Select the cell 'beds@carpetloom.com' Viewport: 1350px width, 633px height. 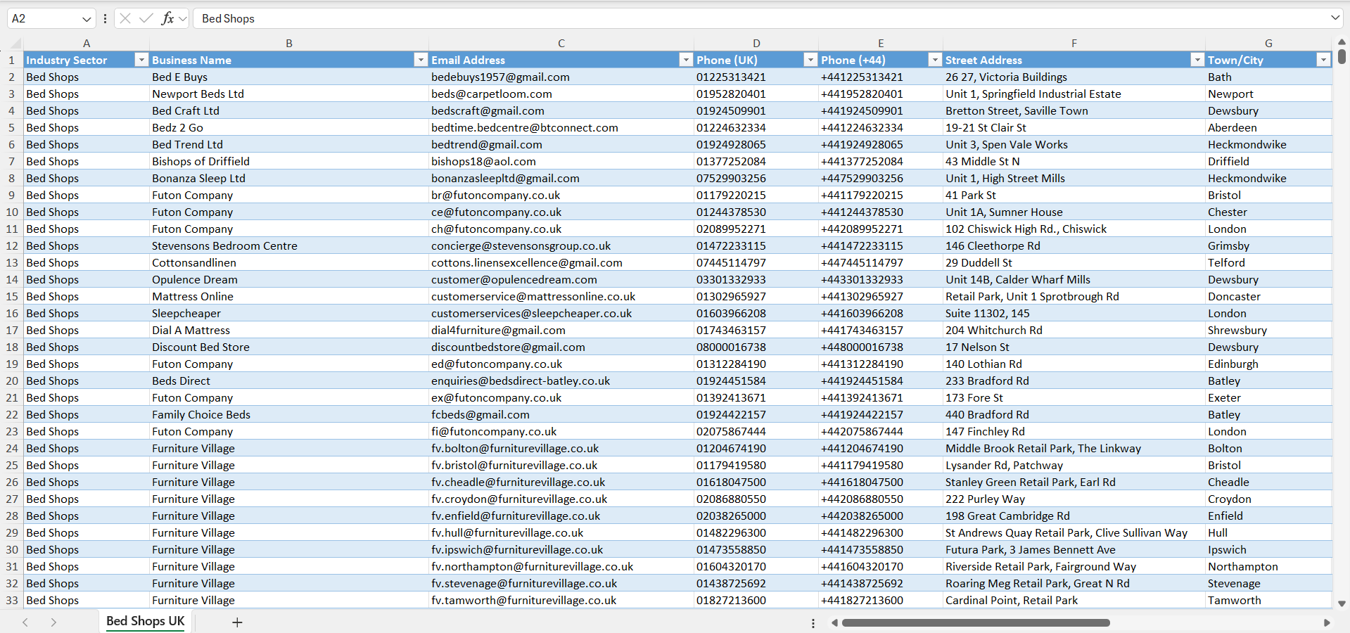point(561,94)
